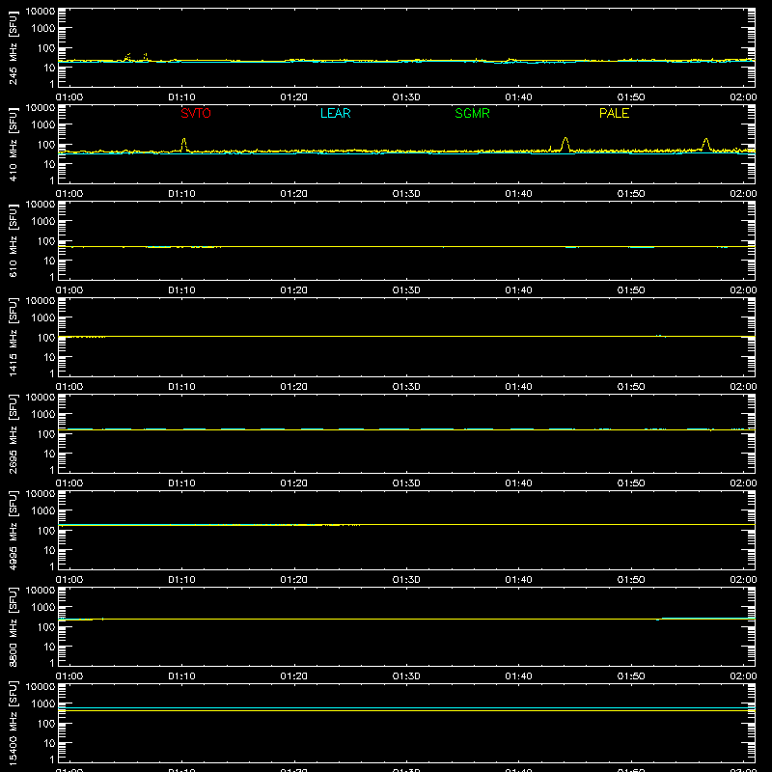
Task: Click the 01:20 tick label under 410 MHz plot
Action: pos(294,194)
